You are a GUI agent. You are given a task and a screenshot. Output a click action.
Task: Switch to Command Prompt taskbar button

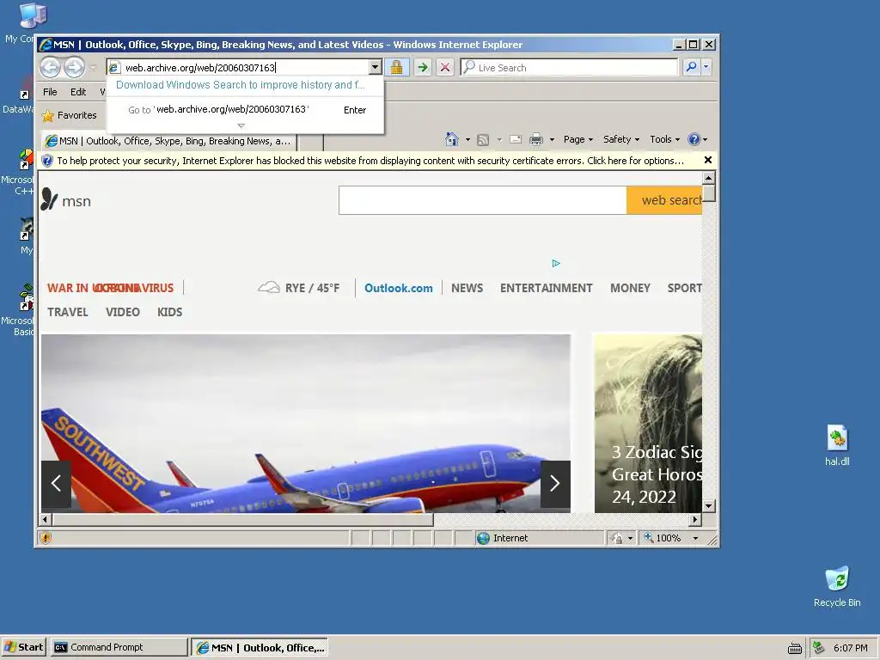pyautogui.click(x=119, y=647)
